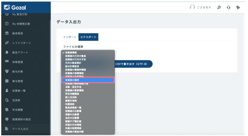Select 個人住民税 option

88,97
